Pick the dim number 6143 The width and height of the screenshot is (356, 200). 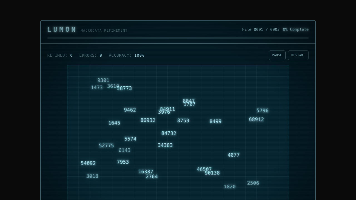tap(125, 150)
